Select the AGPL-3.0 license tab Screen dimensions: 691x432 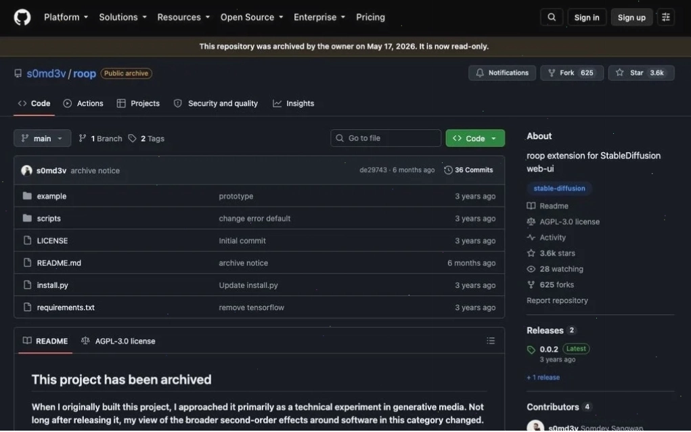(118, 341)
